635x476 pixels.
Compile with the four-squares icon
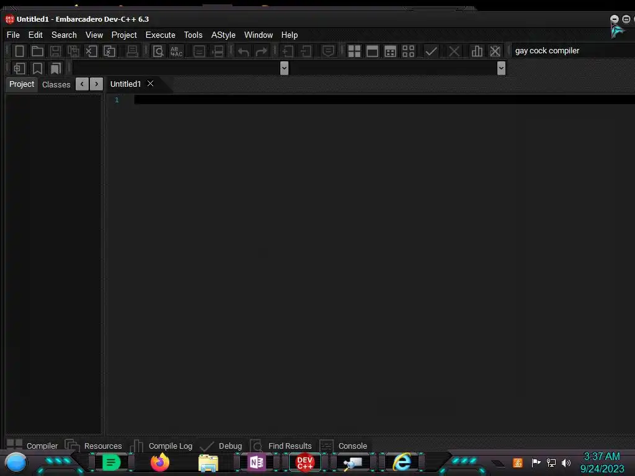pos(354,51)
